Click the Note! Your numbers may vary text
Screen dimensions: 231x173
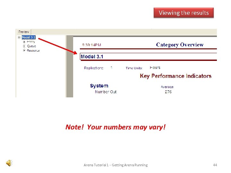click(x=116, y=127)
